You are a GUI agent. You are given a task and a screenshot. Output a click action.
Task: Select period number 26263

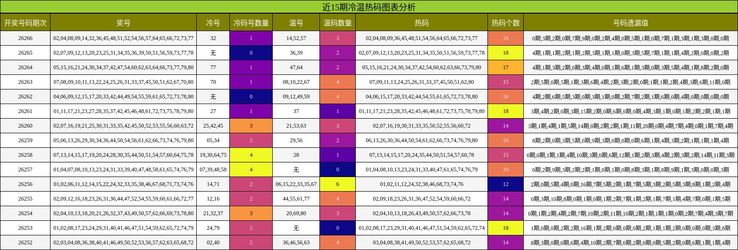(25, 82)
